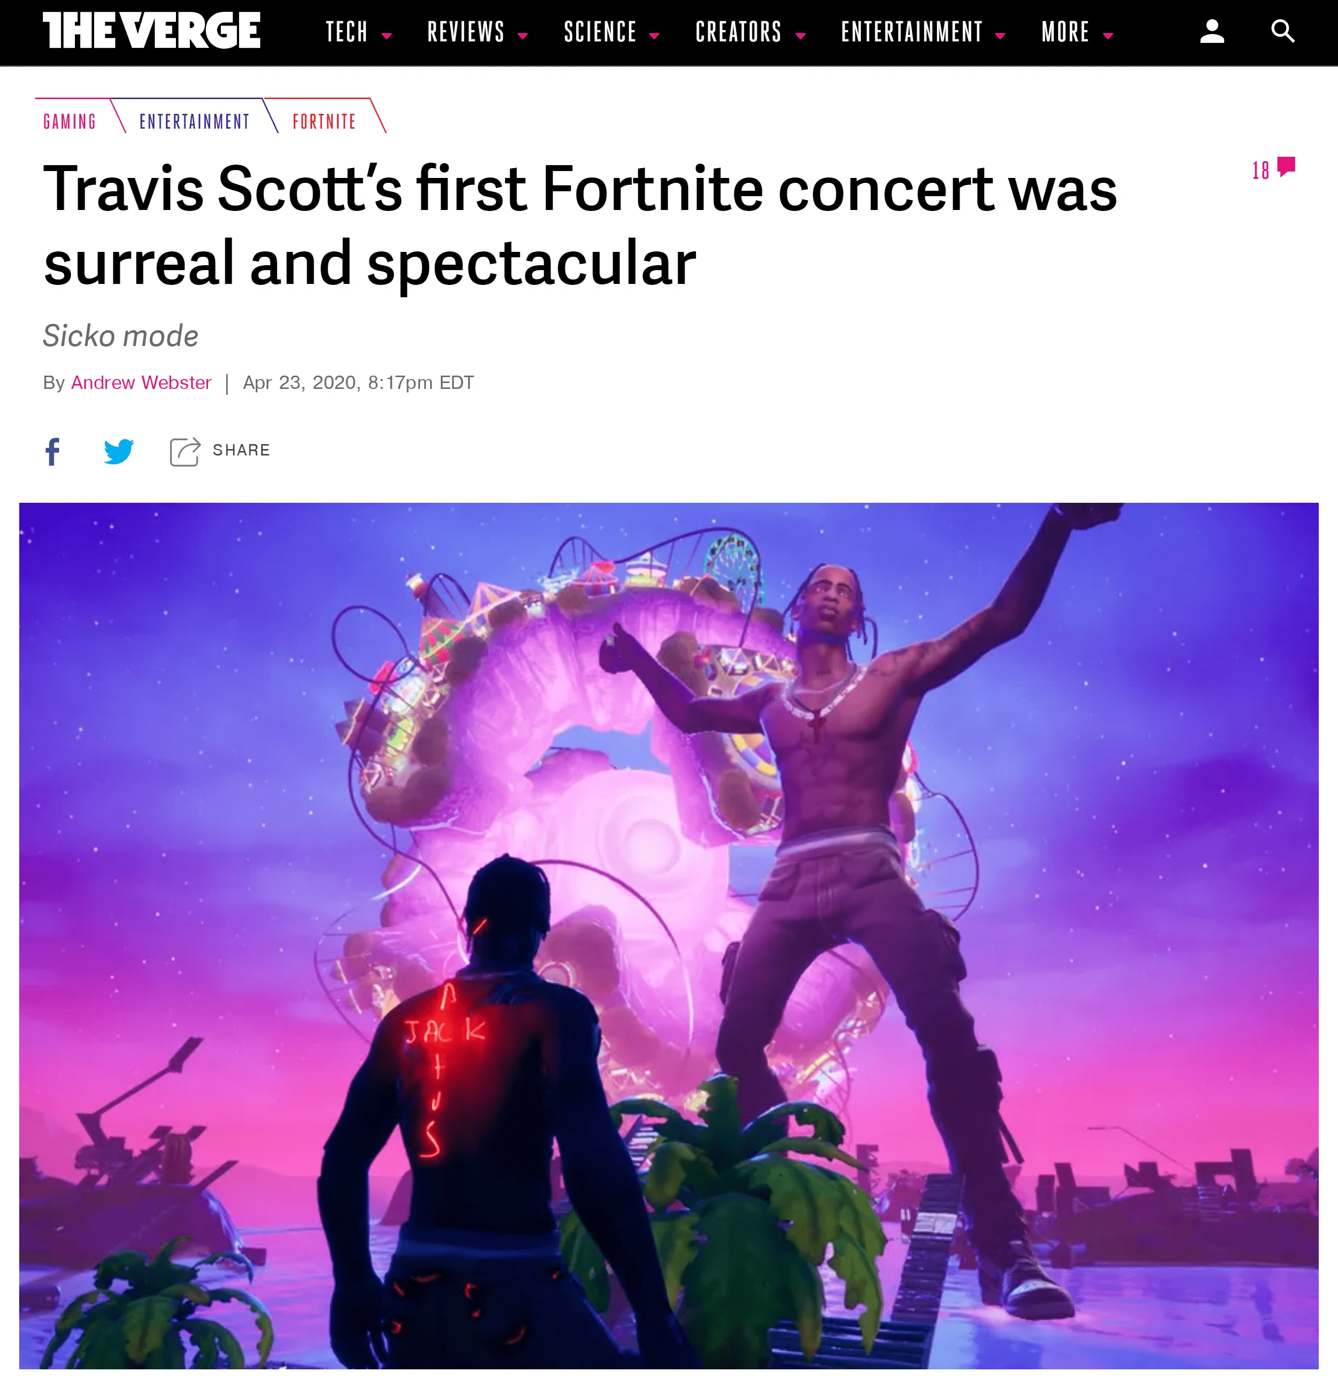Open the Travis Scott Fortnite hero image
The height and width of the screenshot is (1393, 1338).
point(669,935)
